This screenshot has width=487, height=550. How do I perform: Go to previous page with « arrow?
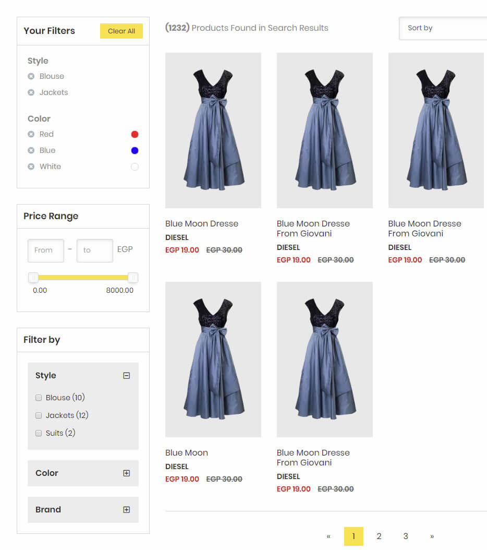click(x=328, y=536)
